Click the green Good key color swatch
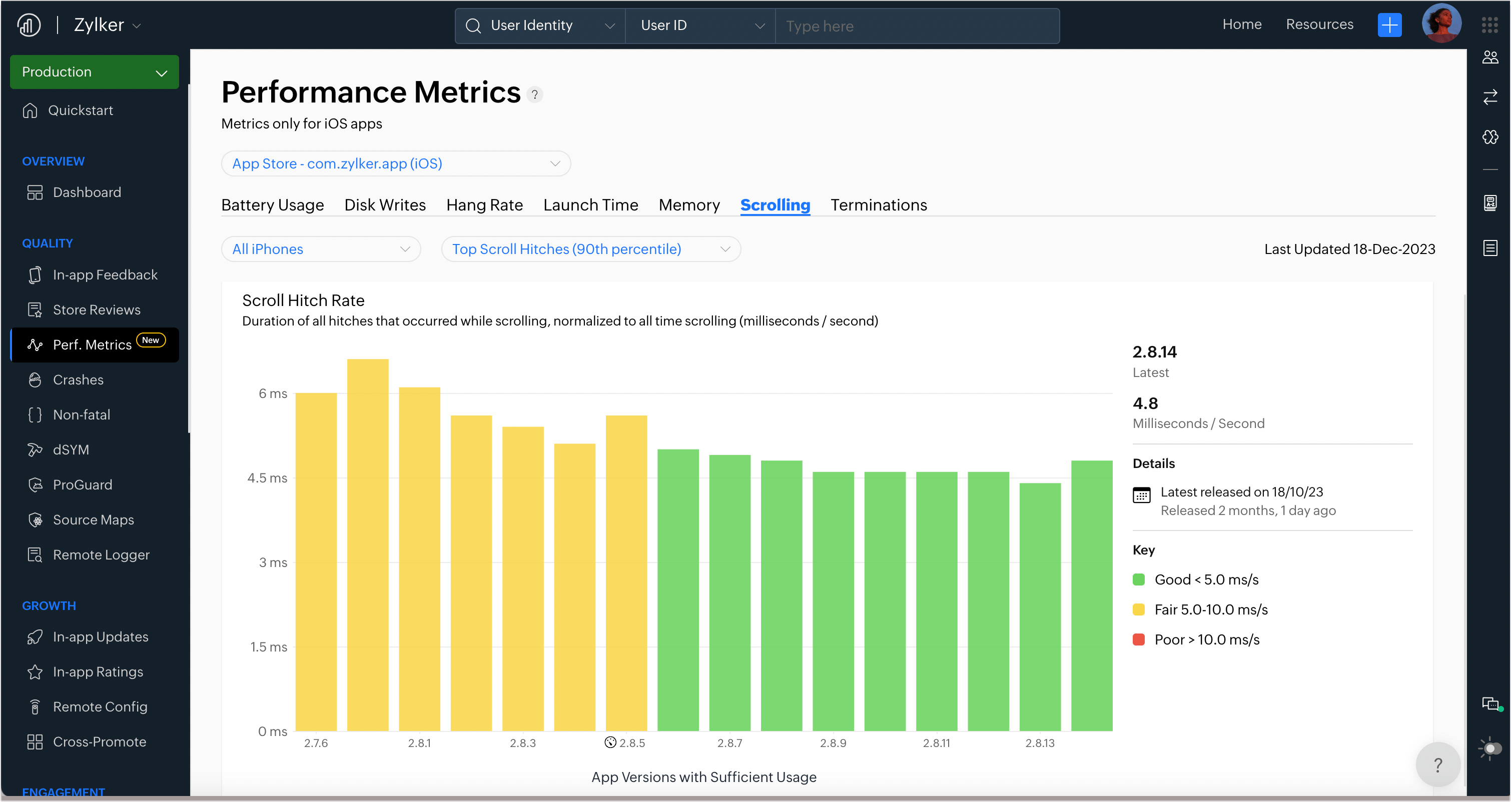Viewport: 1511px width, 802px height. tap(1139, 579)
